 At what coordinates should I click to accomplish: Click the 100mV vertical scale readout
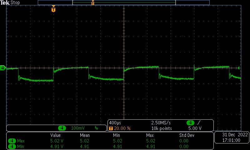77,128
